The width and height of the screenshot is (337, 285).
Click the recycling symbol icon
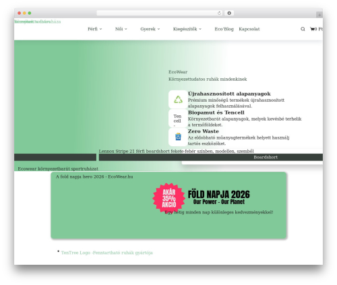(178, 100)
